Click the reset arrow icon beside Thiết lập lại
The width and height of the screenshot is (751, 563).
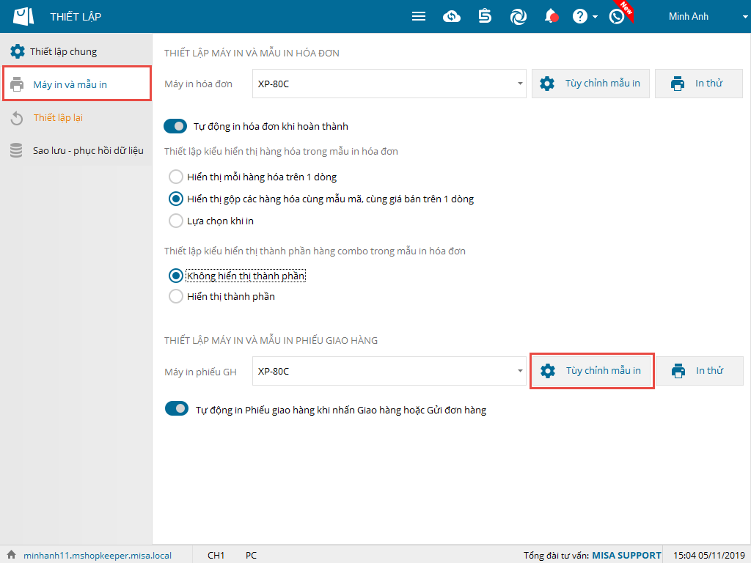[x=17, y=118]
